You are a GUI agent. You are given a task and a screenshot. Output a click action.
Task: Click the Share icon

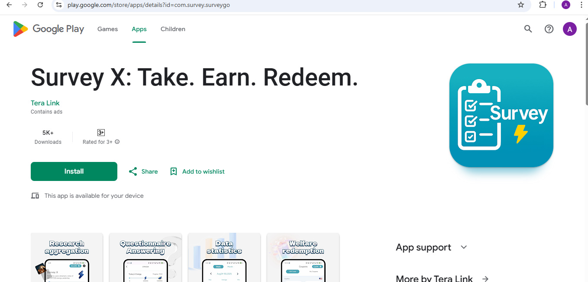pos(133,171)
